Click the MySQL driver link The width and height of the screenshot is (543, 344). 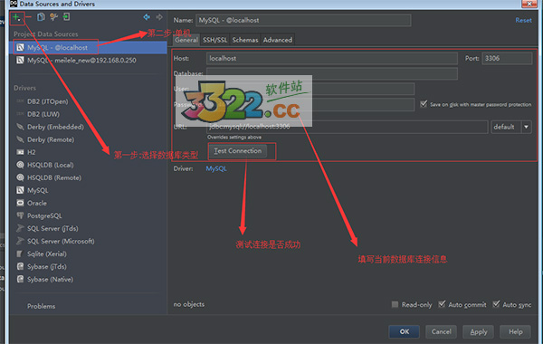216,168
